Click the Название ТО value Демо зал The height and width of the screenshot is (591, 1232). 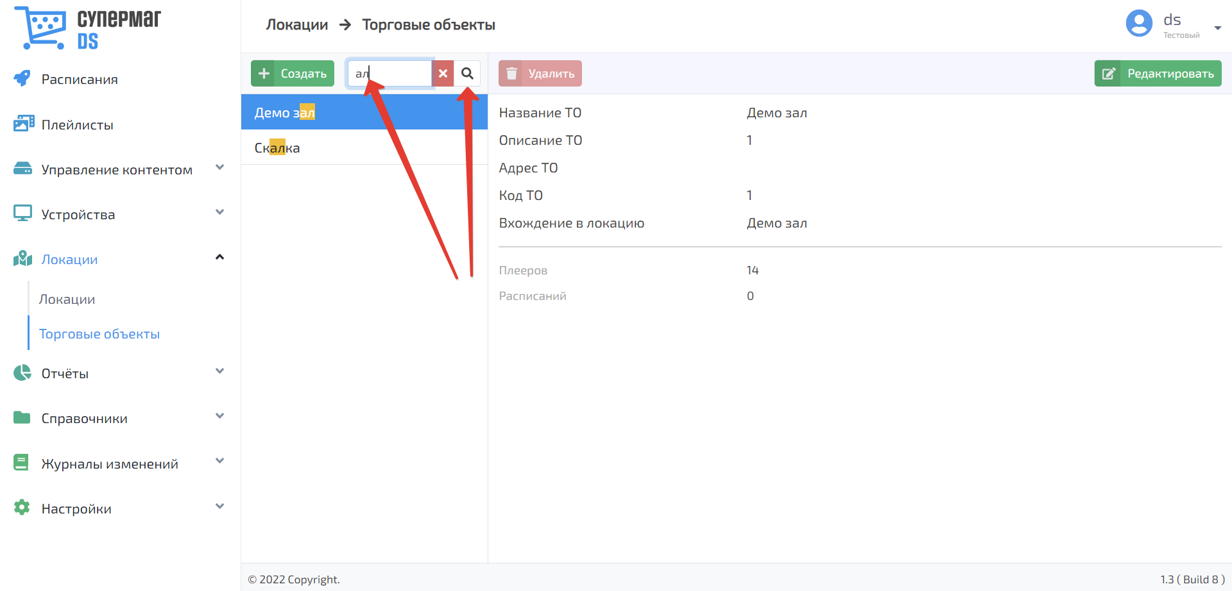777,113
